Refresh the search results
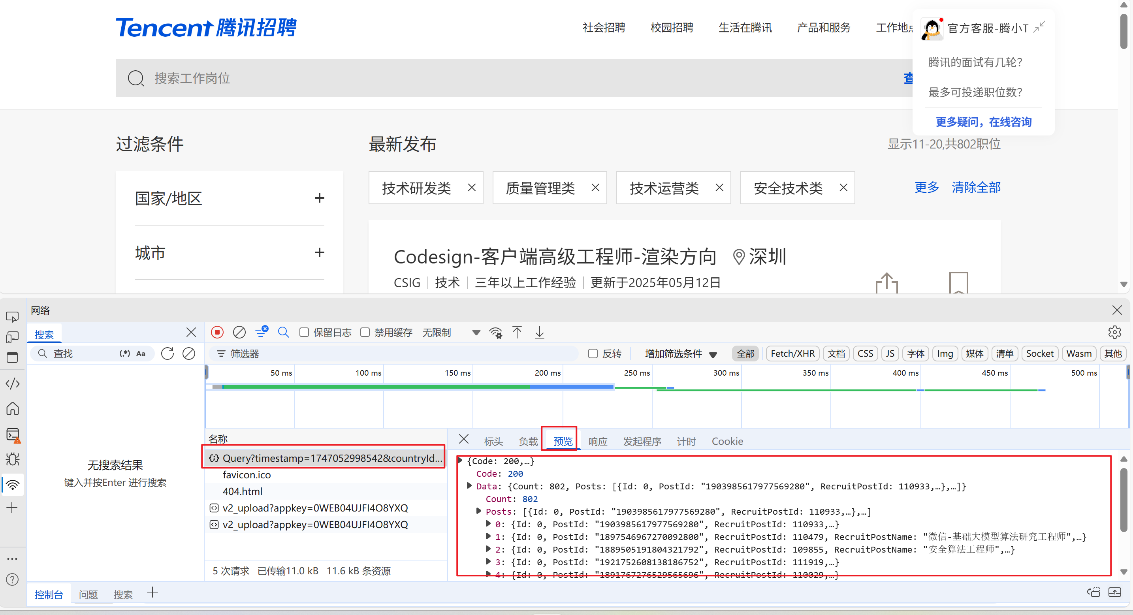Image resolution: width=1133 pixels, height=615 pixels. (x=168, y=354)
